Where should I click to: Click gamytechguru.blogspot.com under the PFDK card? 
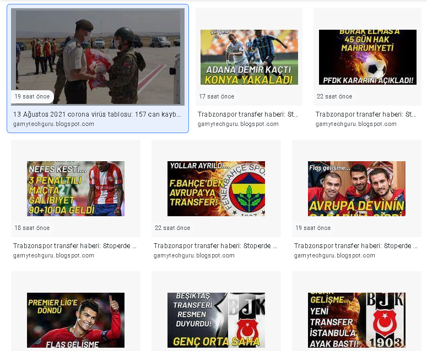(x=356, y=124)
